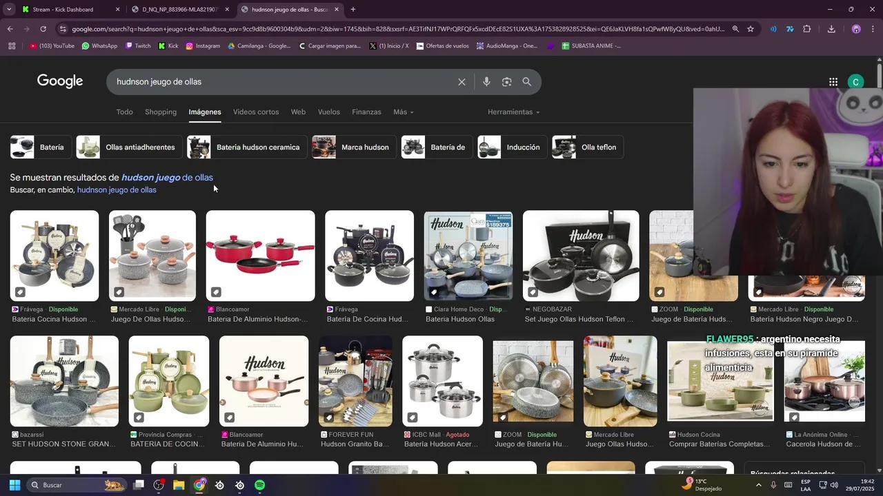Image resolution: width=883 pixels, height=496 pixels.
Task: Submit search with the magnifier icon
Action: pos(526,82)
